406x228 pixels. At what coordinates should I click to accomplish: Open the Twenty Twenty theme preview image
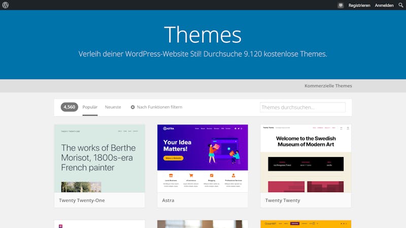306,159
